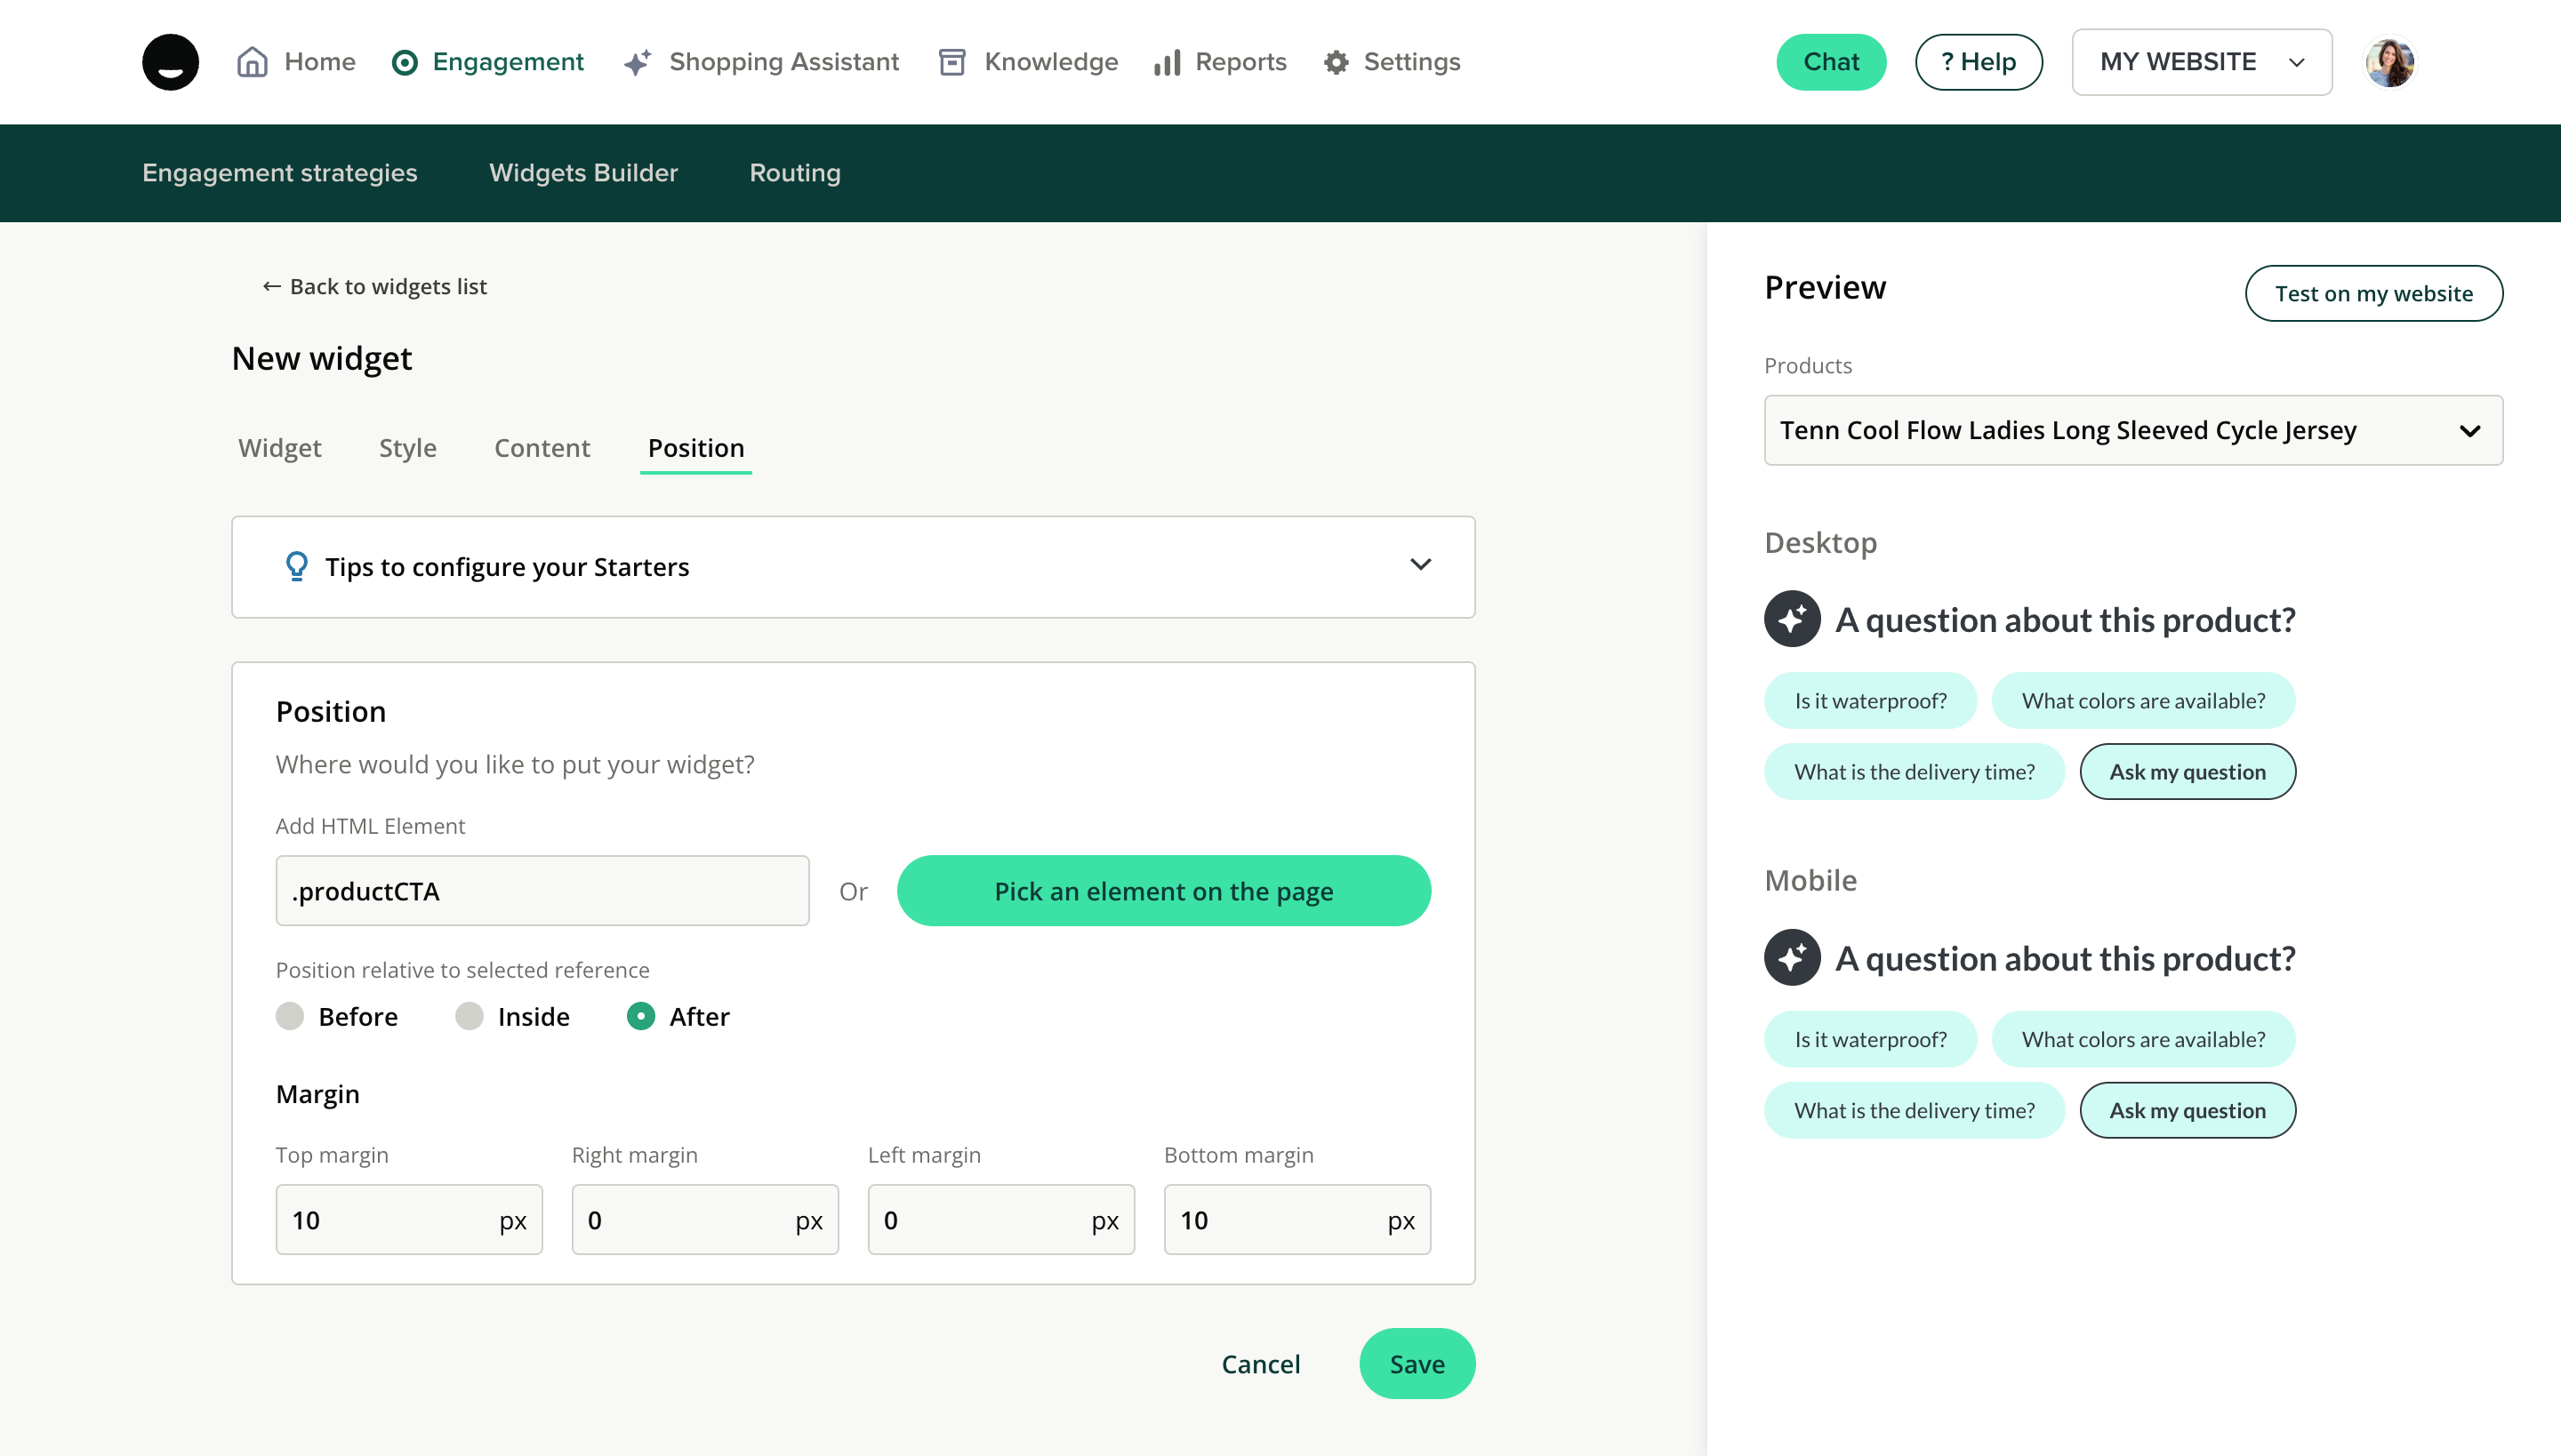The width and height of the screenshot is (2561, 1456).
Task: Select the Inside position radio button
Action: click(468, 1016)
